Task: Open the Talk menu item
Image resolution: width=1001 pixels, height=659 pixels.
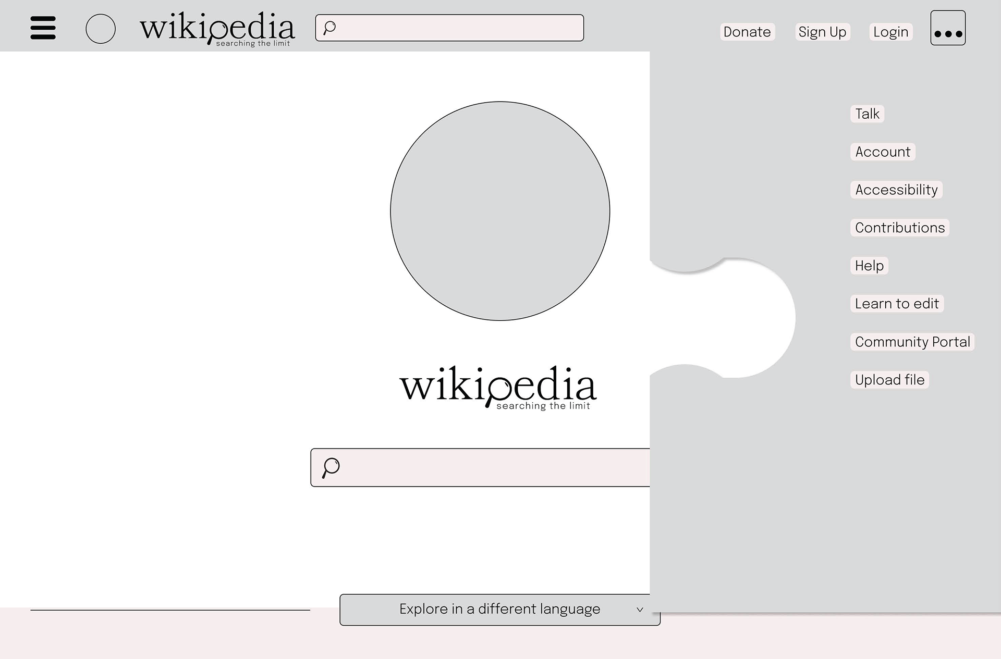Action: pos(866,114)
